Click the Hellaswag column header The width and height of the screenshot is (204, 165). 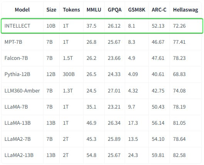pos(186,10)
